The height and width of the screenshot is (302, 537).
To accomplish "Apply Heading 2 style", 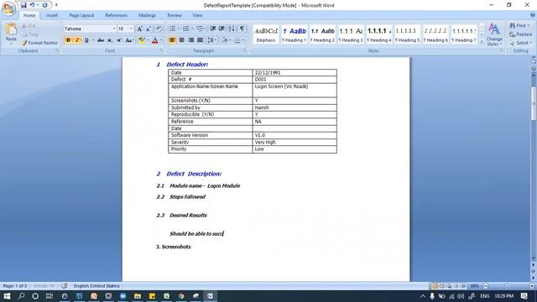I will 322,34.
